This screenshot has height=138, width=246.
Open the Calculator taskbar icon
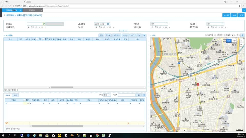pyautogui.click(x=91, y=135)
